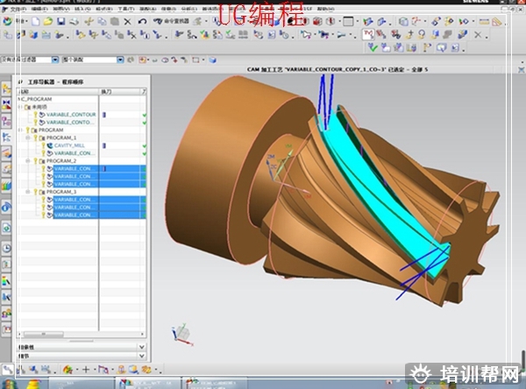Screen dimensions: 526x389
Task: Collapse the PROGRAM_2 folder node
Action: point(28,161)
